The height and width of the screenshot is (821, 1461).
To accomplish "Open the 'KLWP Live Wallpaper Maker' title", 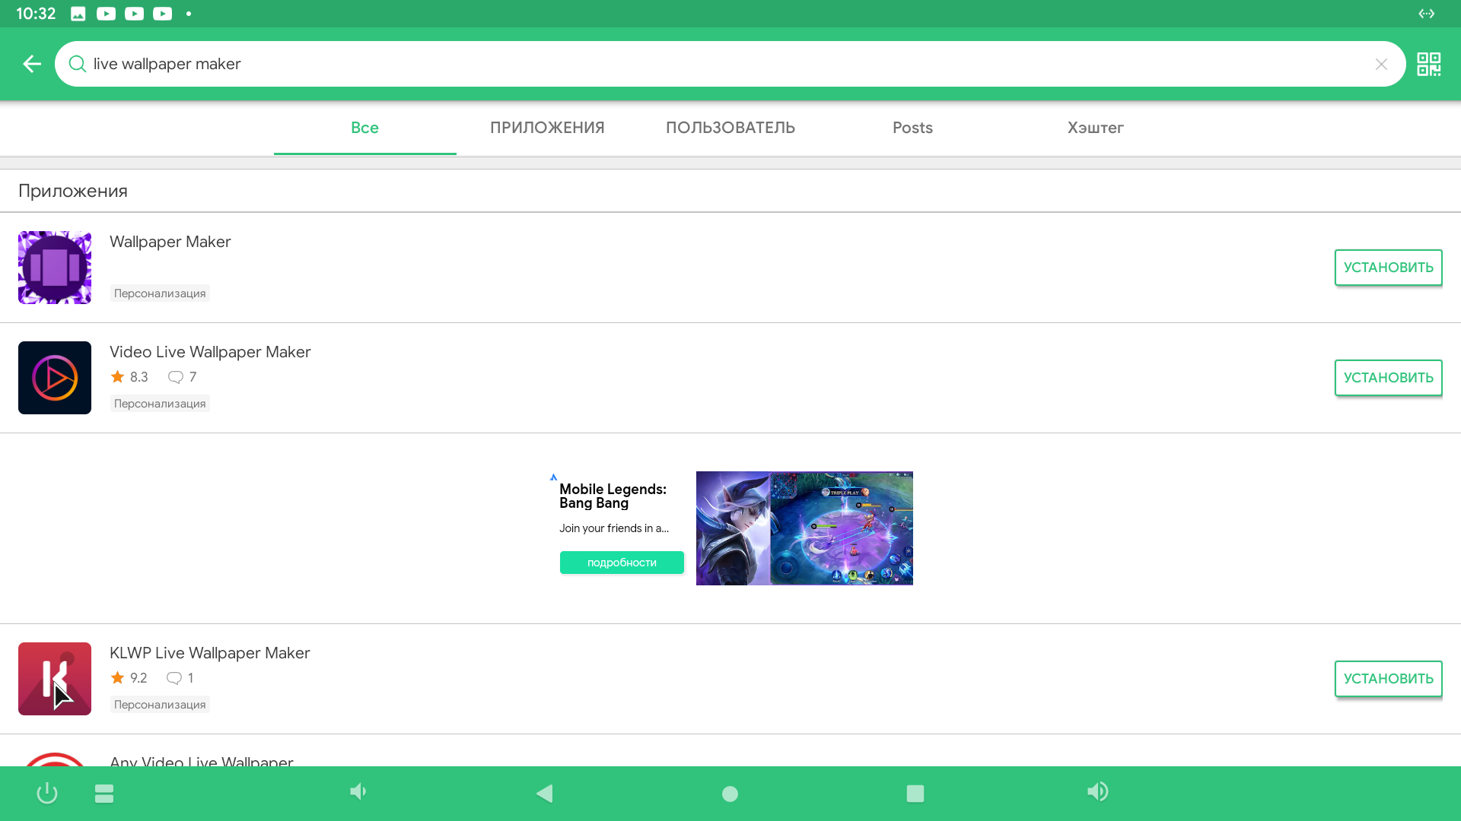I will [x=209, y=653].
